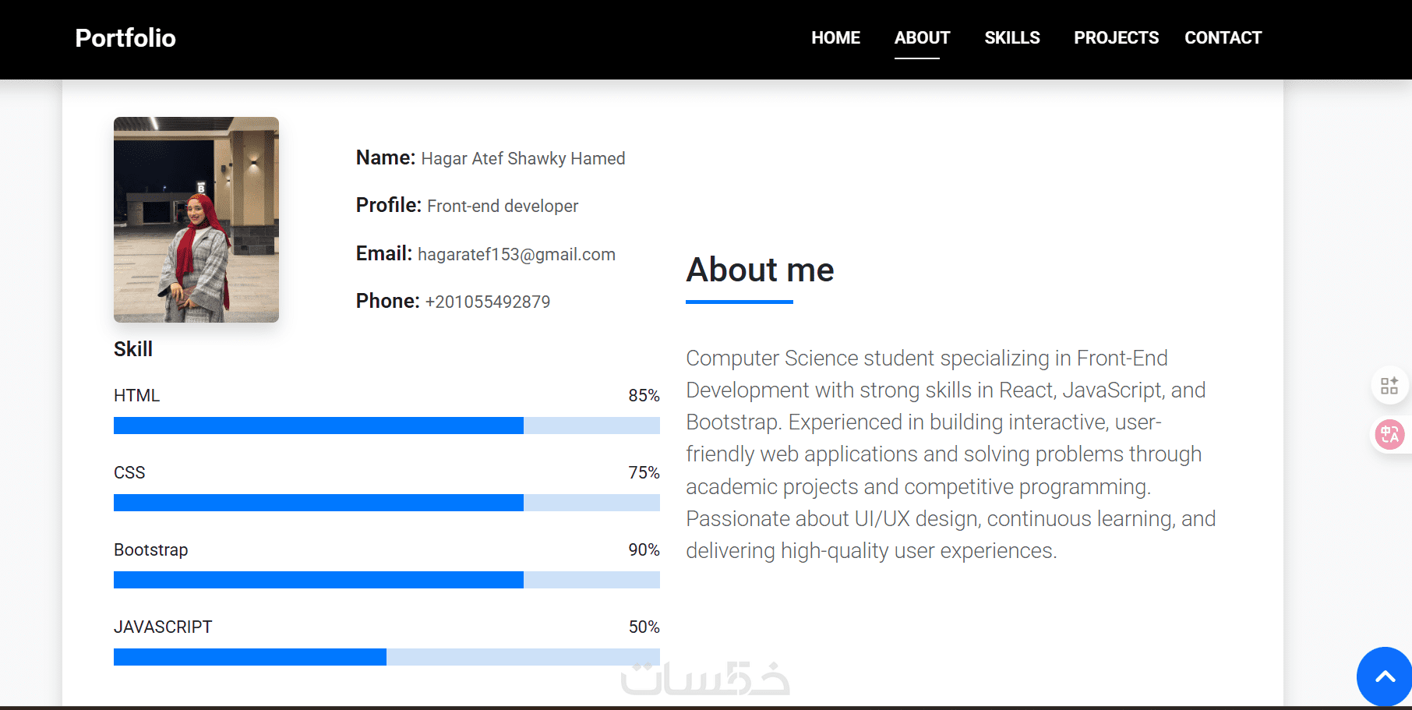Click the Portfolio logo text
Viewport: 1412px width, 710px height.
pyautogui.click(x=125, y=38)
